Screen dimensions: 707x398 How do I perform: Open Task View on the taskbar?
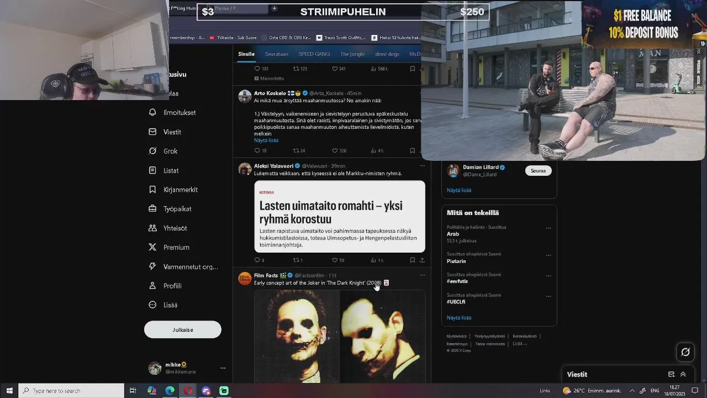tap(133, 391)
